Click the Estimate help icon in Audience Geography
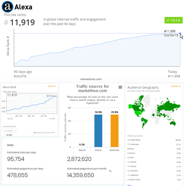Screen dimensions: 186x186 coord(180,86)
